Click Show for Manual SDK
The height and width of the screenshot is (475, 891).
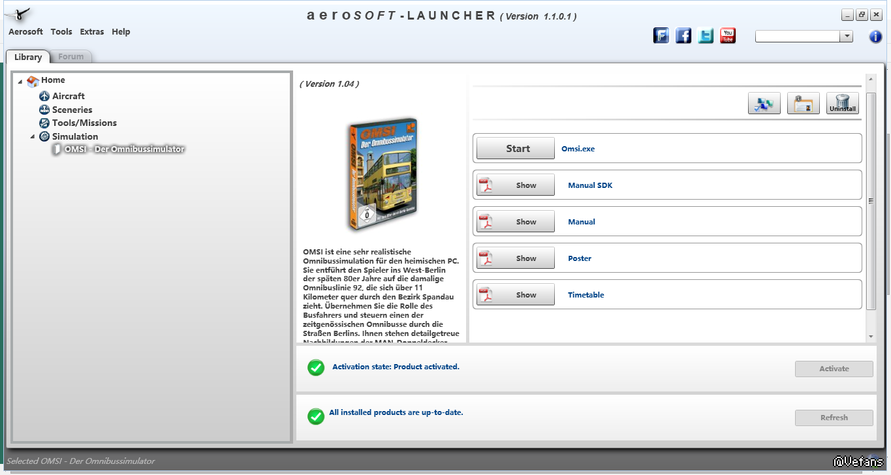pos(516,185)
